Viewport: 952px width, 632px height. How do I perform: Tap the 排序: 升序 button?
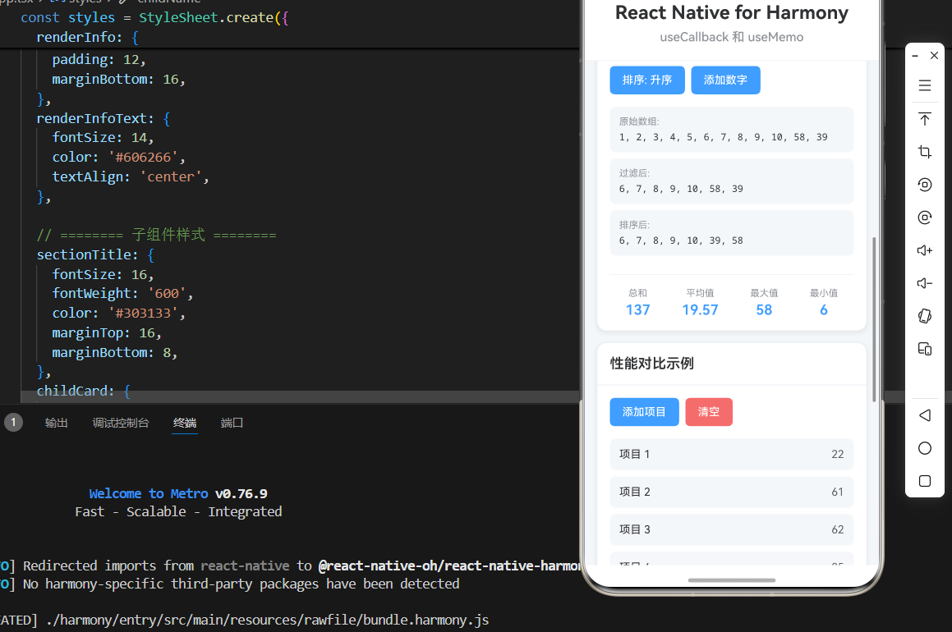click(x=646, y=80)
